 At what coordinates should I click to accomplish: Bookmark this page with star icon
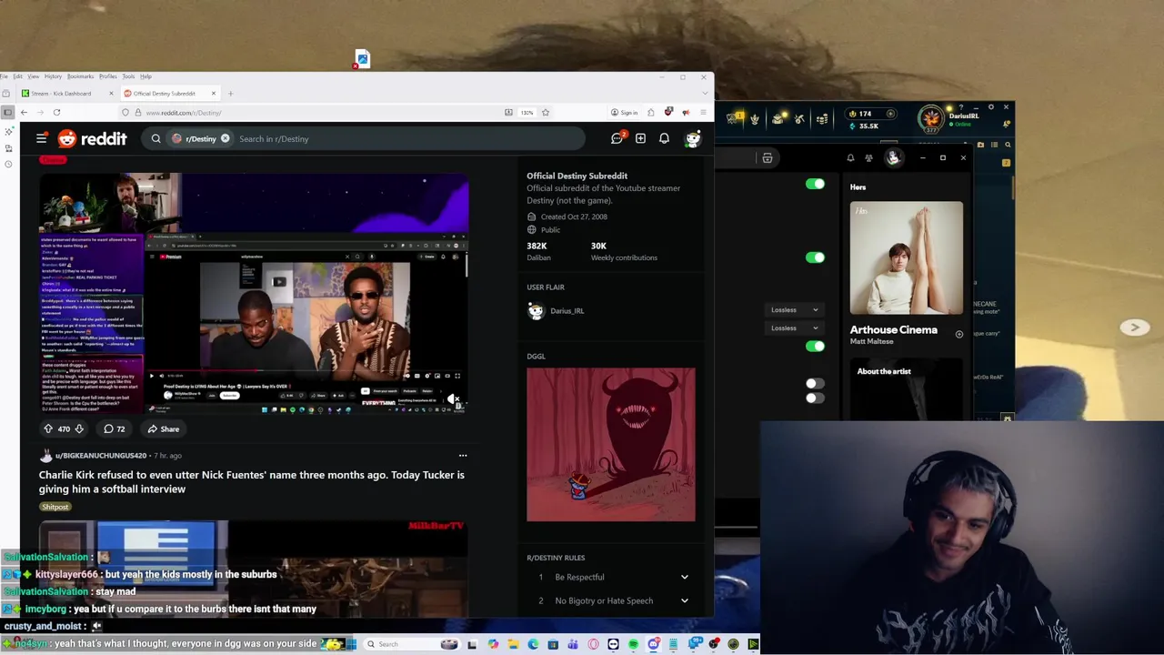(x=545, y=112)
